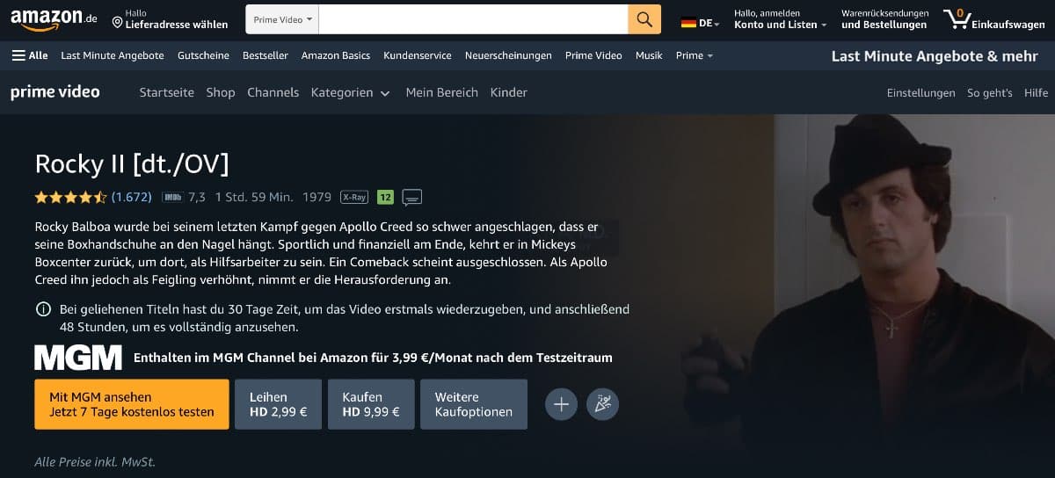Viewport: 1055px width, 478px height.
Task: Click the star rating count (1.672)
Action: [x=132, y=197]
